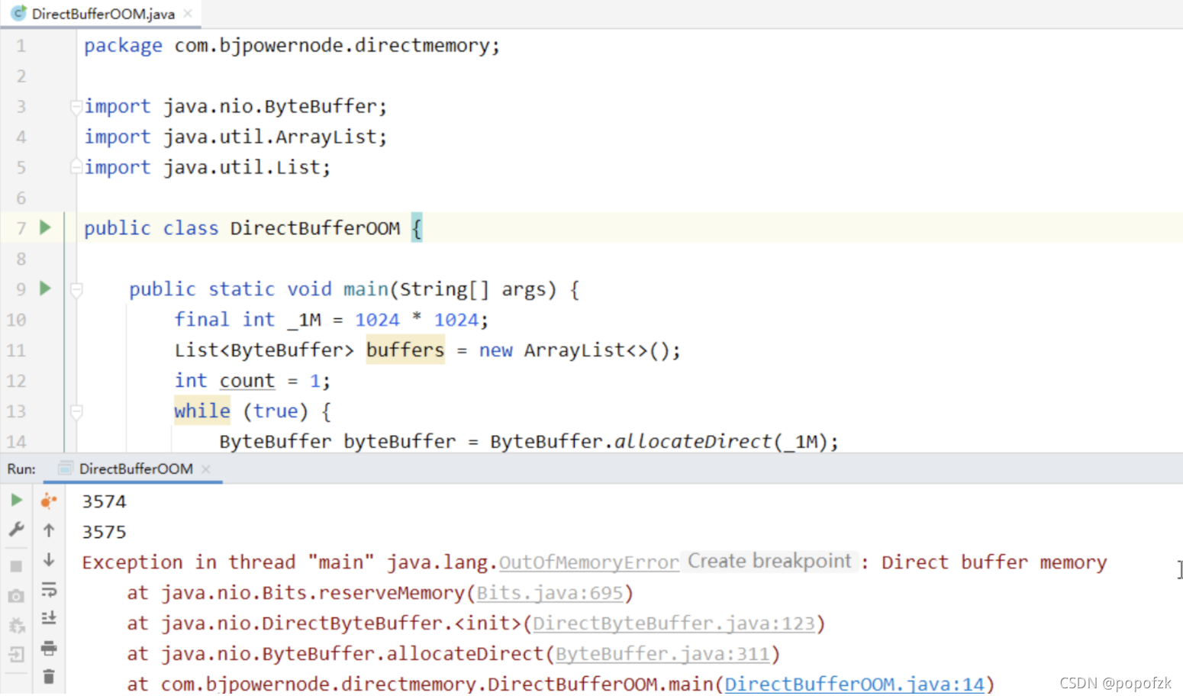Viewport: 1183px width, 699px height.
Task: Click line number 10 in the gutter
Action: click(16, 320)
